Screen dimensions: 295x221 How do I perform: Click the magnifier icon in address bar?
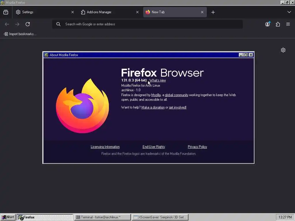tap(58, 24)
